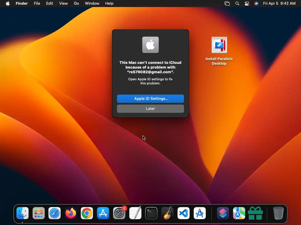Open GarageBand guitar icon in Dock
The height and width of the screenshot is (225, 301).
tap(167, 213)
